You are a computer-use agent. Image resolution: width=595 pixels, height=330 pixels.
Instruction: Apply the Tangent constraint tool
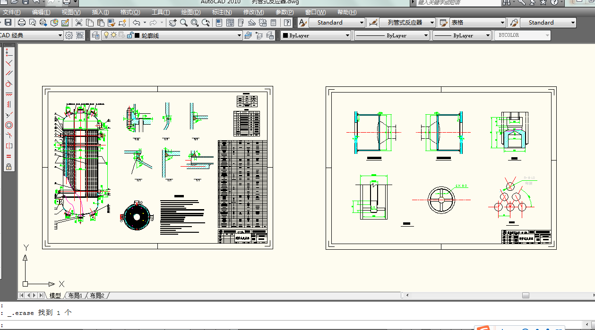[9, 84]
